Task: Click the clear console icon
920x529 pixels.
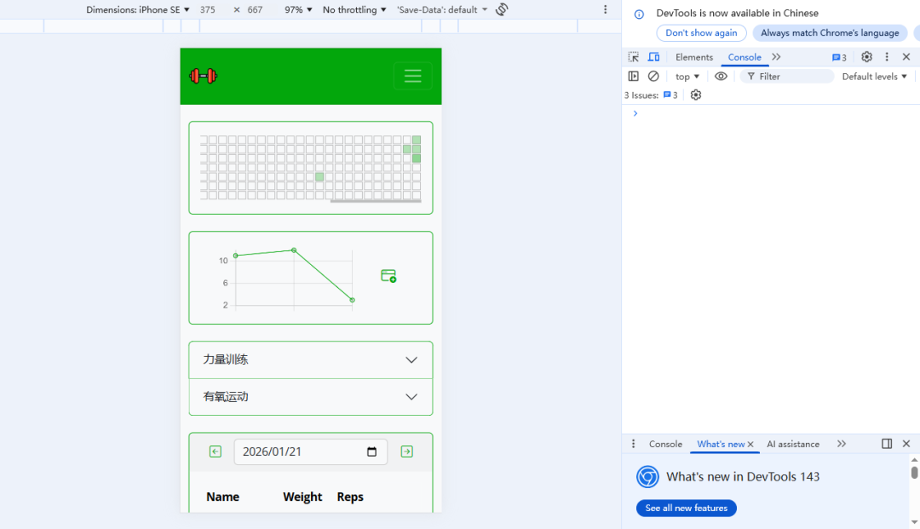Action: pos(653,76)
